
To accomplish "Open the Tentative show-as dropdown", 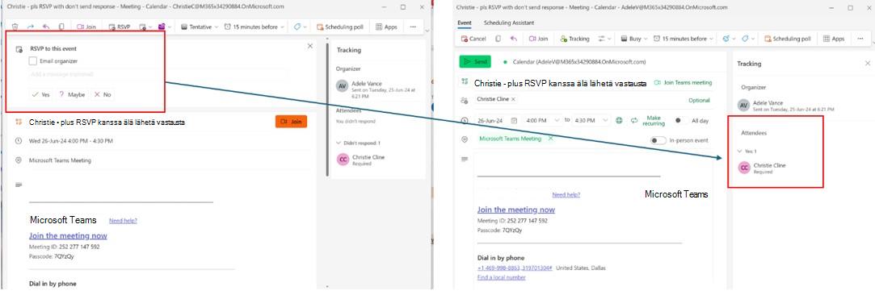I will (x=200, y=27).
